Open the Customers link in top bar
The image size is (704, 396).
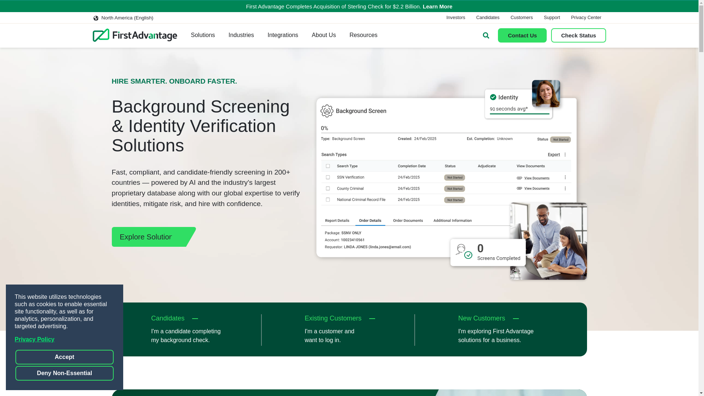(x=521, y=18)
